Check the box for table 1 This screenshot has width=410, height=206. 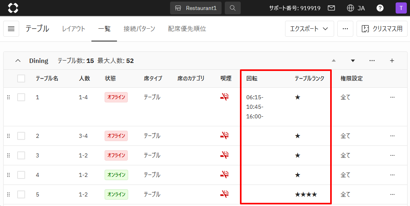[21, 97]
